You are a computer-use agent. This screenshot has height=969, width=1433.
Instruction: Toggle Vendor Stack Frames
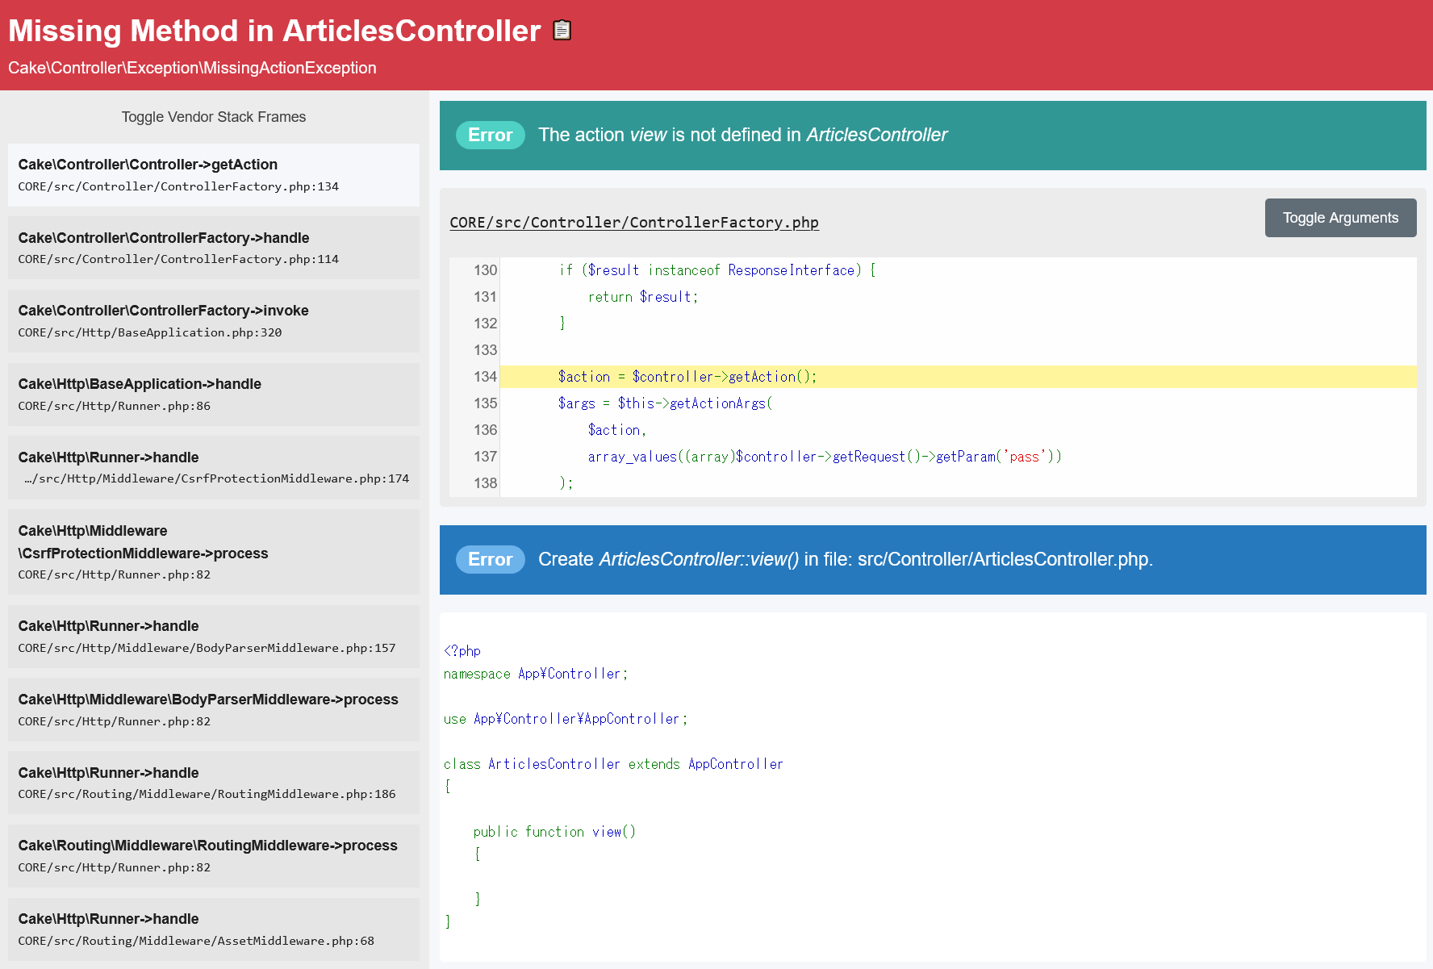(213, 116)
